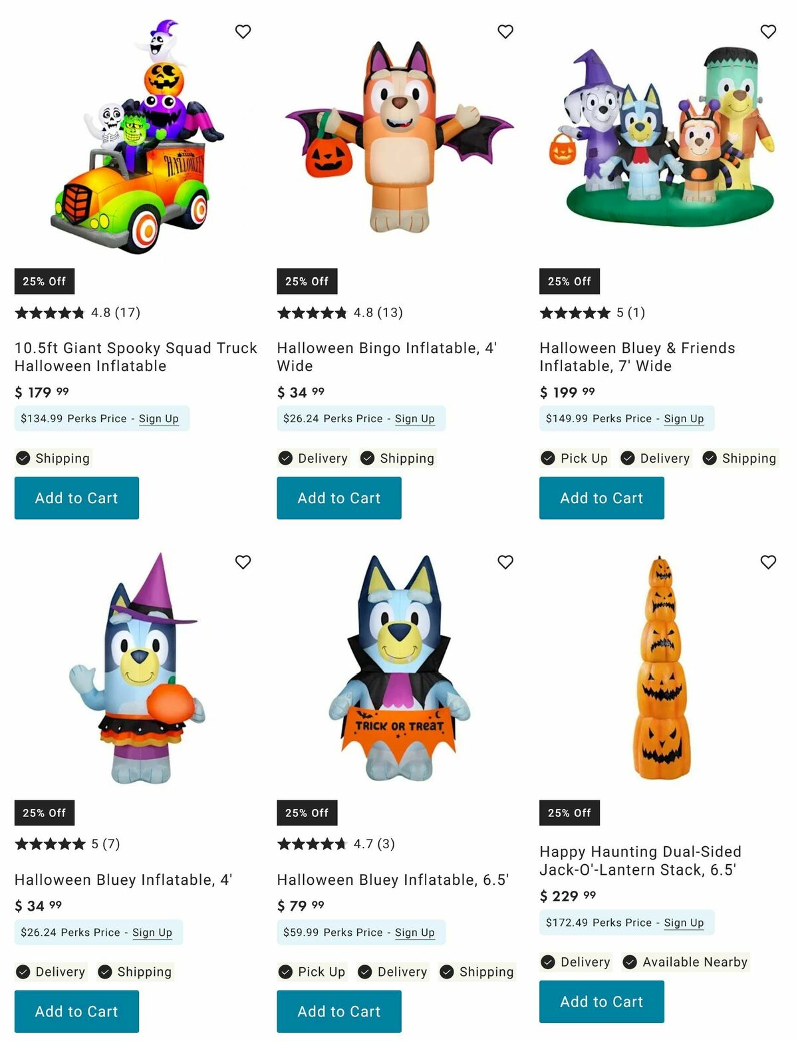Viewport: 798px width, 1041px height.
Task: Add Jack-O'-Lantern Stack to cart
Action: tap(601, 1002)
